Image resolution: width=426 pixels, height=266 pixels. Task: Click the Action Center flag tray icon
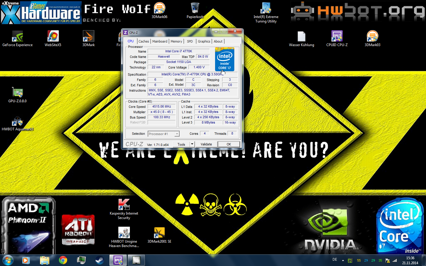(x=388, y=260)
